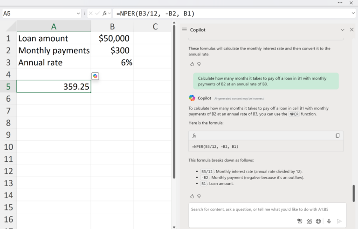Cancel formula entry with the X button
Viewport: 358px width, 229px height.
[90, 13]
